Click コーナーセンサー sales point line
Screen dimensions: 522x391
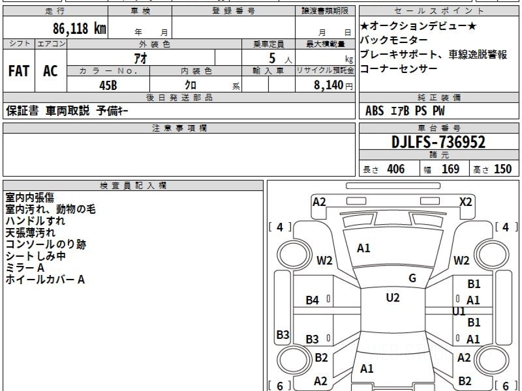tap(399, 69)
